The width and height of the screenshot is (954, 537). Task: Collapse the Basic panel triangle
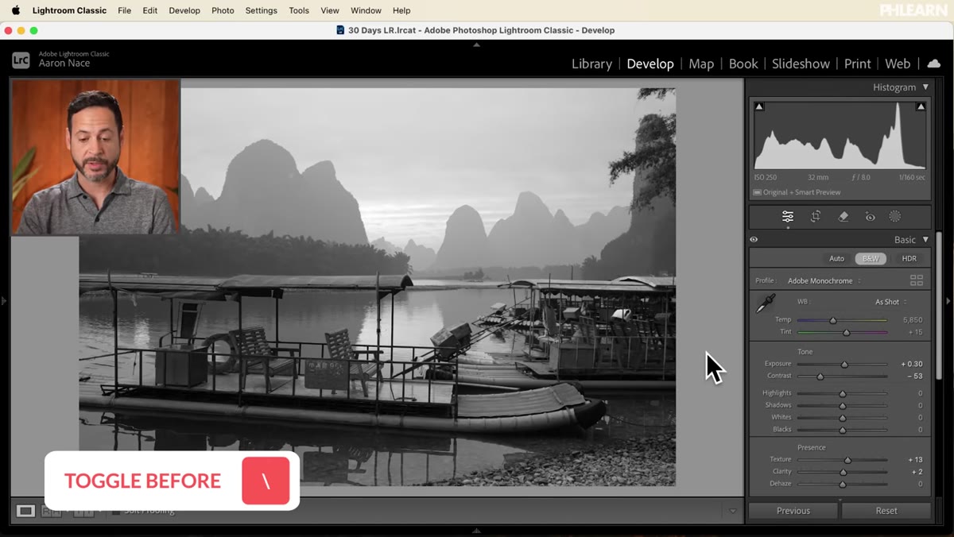pos(925,240)
